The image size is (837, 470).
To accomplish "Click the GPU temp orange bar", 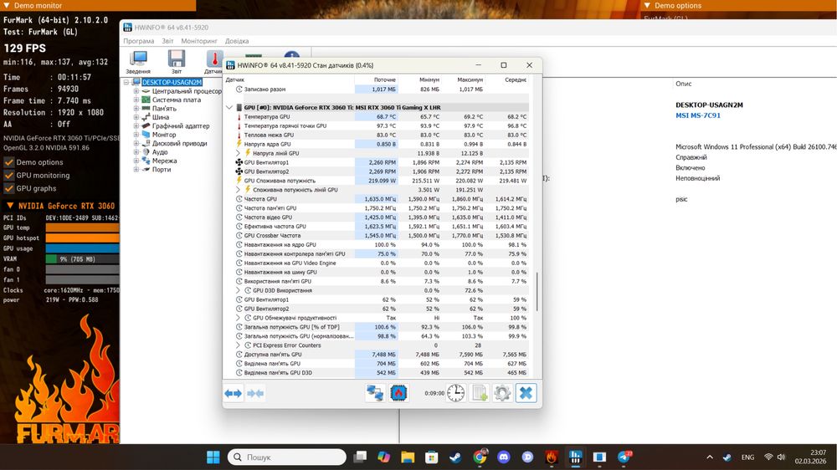I will 82,227.
